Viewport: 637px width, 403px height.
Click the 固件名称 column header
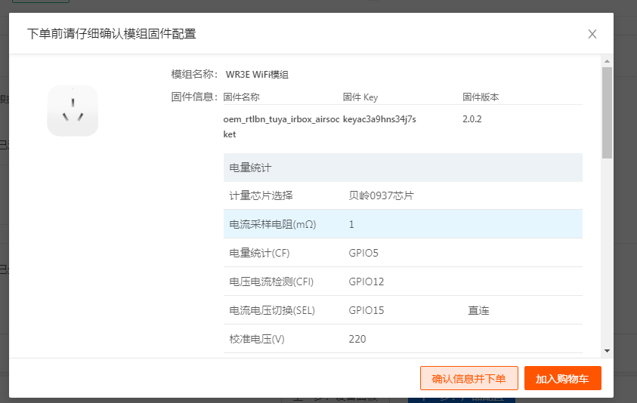pos(242,97)
